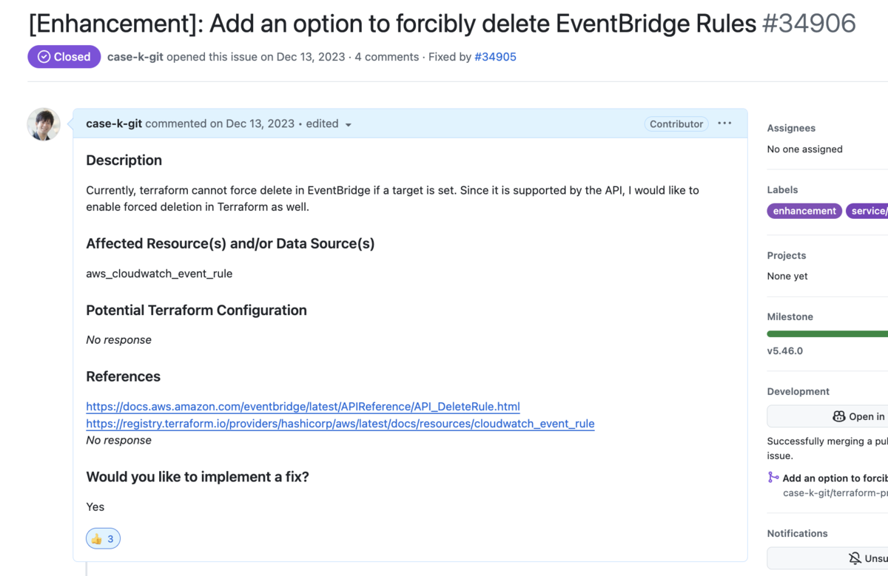Click the References heading
888x576 pixels.
point(124,376)
